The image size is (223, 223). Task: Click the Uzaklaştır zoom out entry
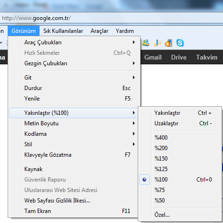pos(180,123)
